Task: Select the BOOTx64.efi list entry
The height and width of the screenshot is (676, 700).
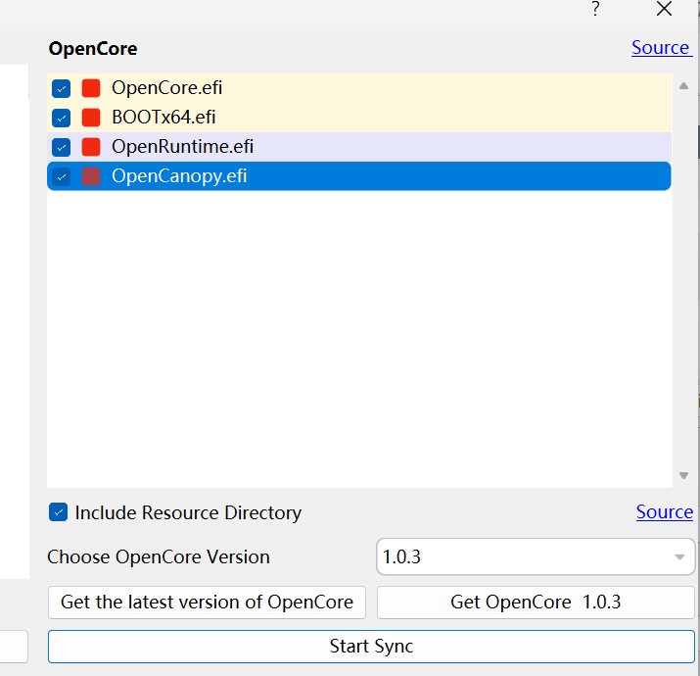Action: pyautogui.click(x=163, y=118)
